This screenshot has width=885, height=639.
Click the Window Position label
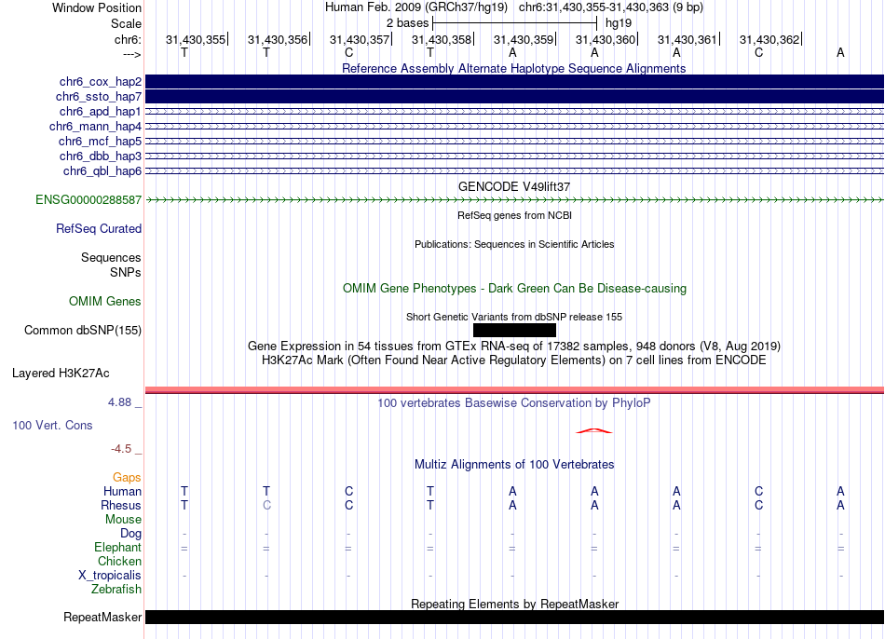coord(97,7)
